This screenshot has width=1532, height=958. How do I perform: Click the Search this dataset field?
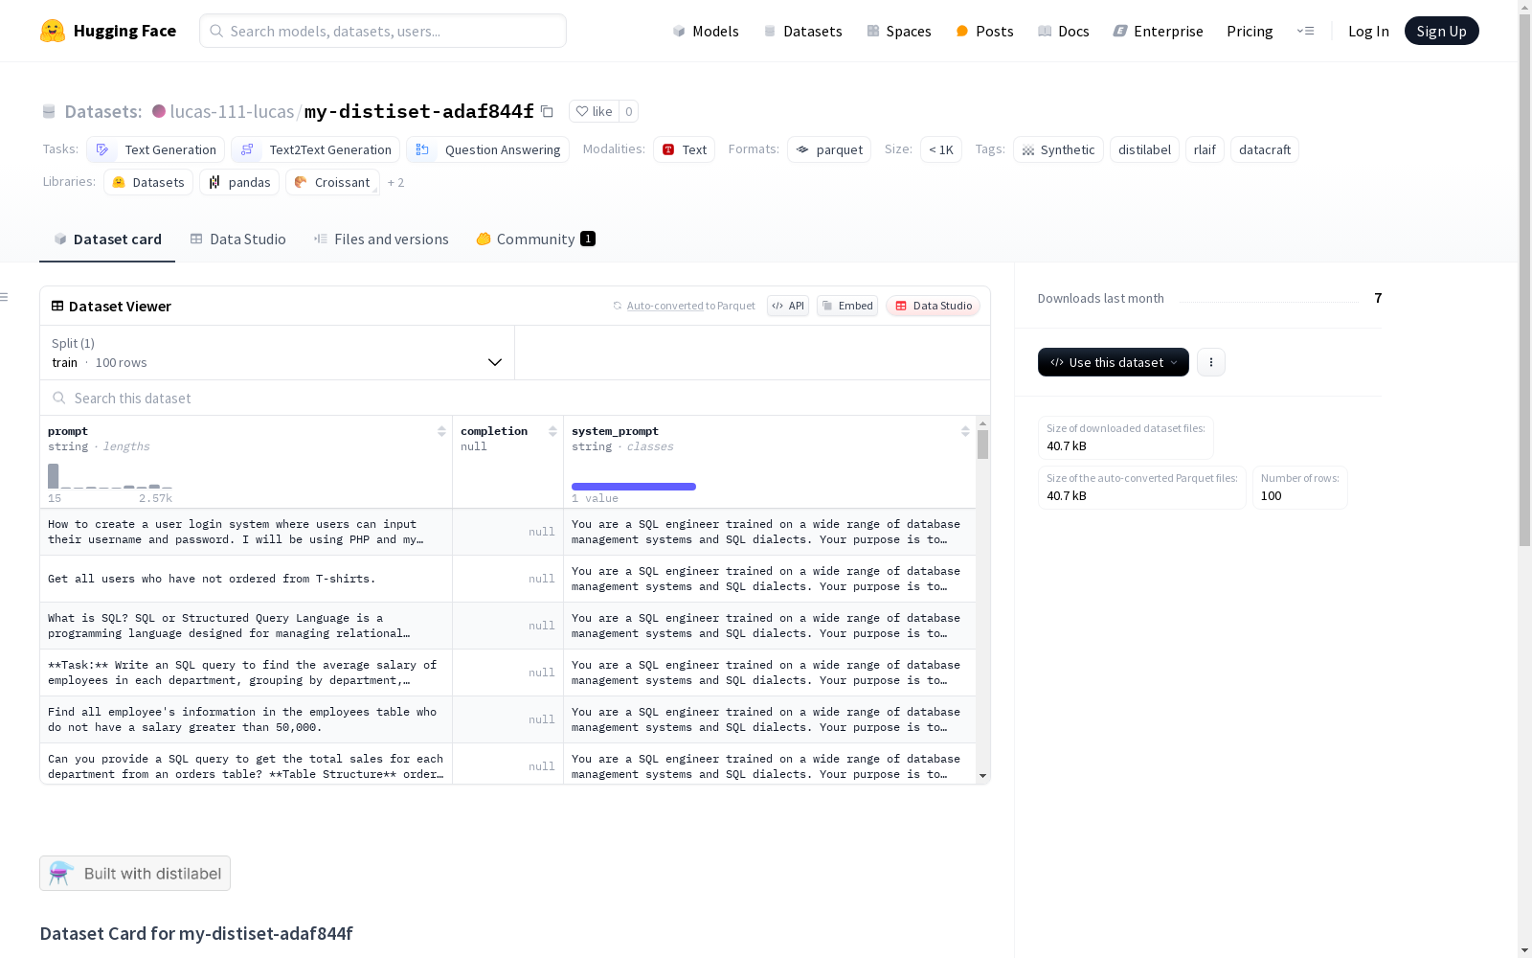tap(515, 398)
